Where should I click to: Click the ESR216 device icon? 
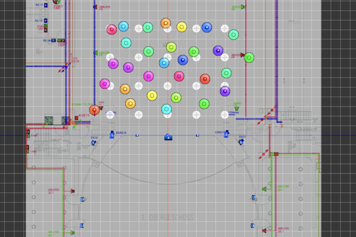coord(112,134)
